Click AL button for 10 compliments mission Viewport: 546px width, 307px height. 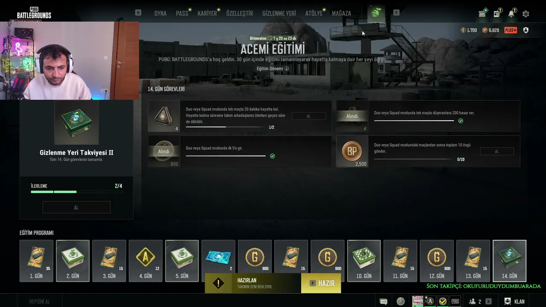497,151
